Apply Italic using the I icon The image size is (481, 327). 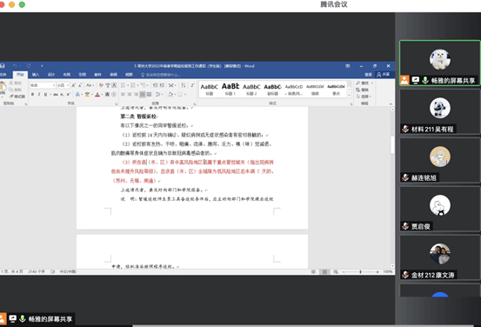point(39,95)
